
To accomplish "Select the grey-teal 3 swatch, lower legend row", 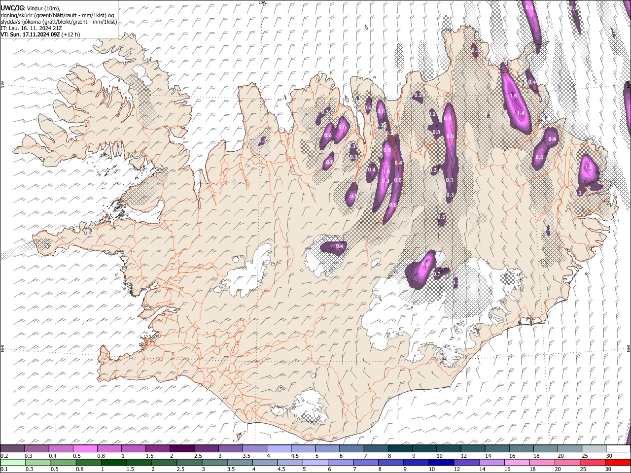I will [214, 462].
